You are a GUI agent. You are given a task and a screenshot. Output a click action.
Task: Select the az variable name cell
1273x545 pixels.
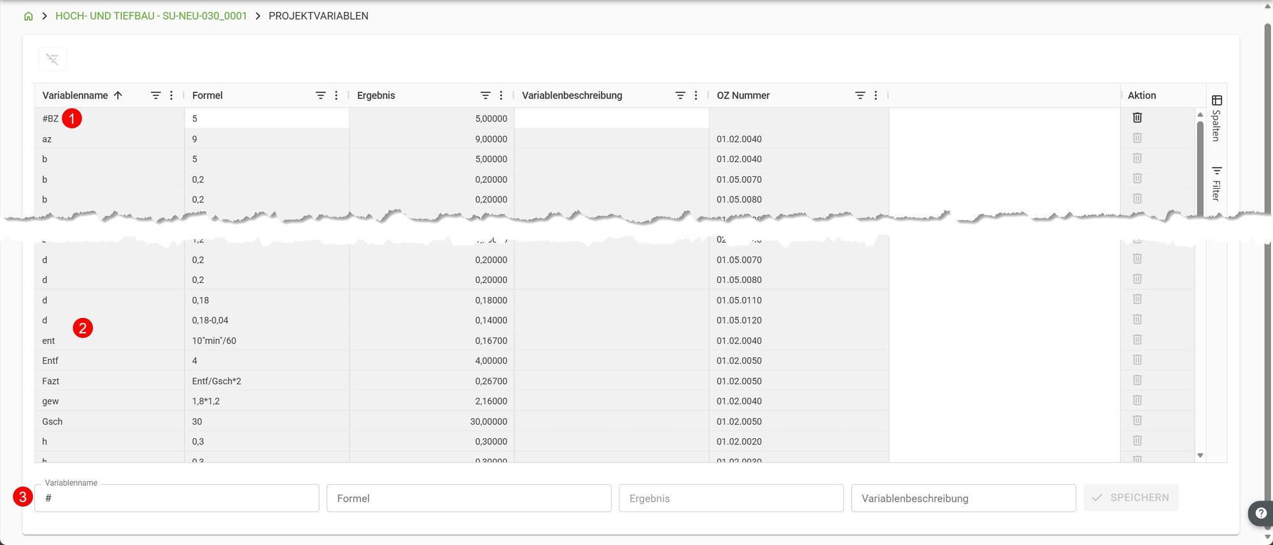coord(109,139)
